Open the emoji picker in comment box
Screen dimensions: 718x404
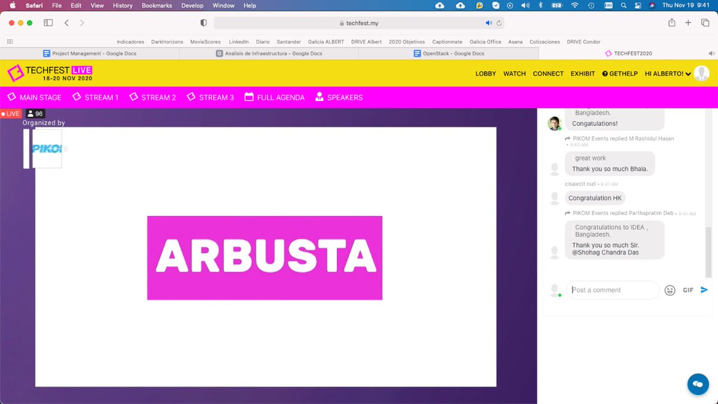[670, 290]
